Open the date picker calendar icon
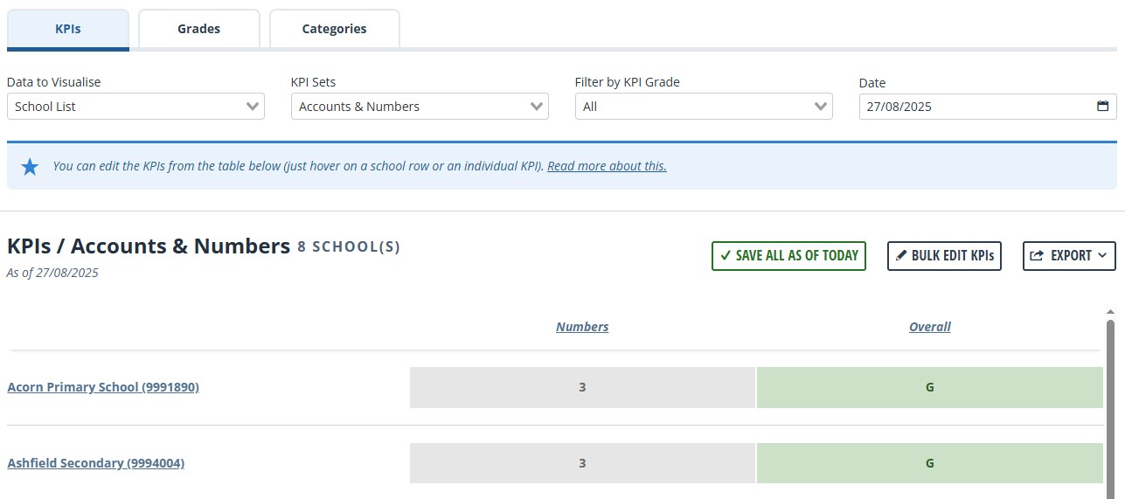The width and height of the screenshot is (1125, 499). point(1102,107)
